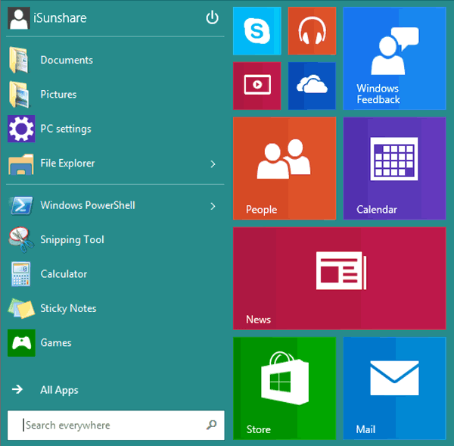Click the Snipping Tool scissors icon

[x=21, y=239]
